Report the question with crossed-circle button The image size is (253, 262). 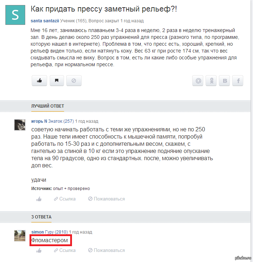tap(74, 81)
